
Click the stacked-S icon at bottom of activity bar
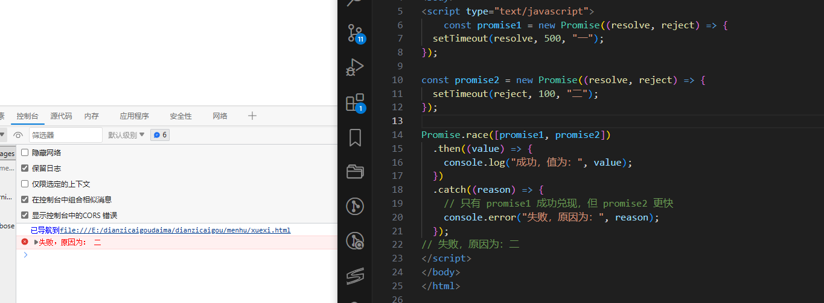(355, 276)
